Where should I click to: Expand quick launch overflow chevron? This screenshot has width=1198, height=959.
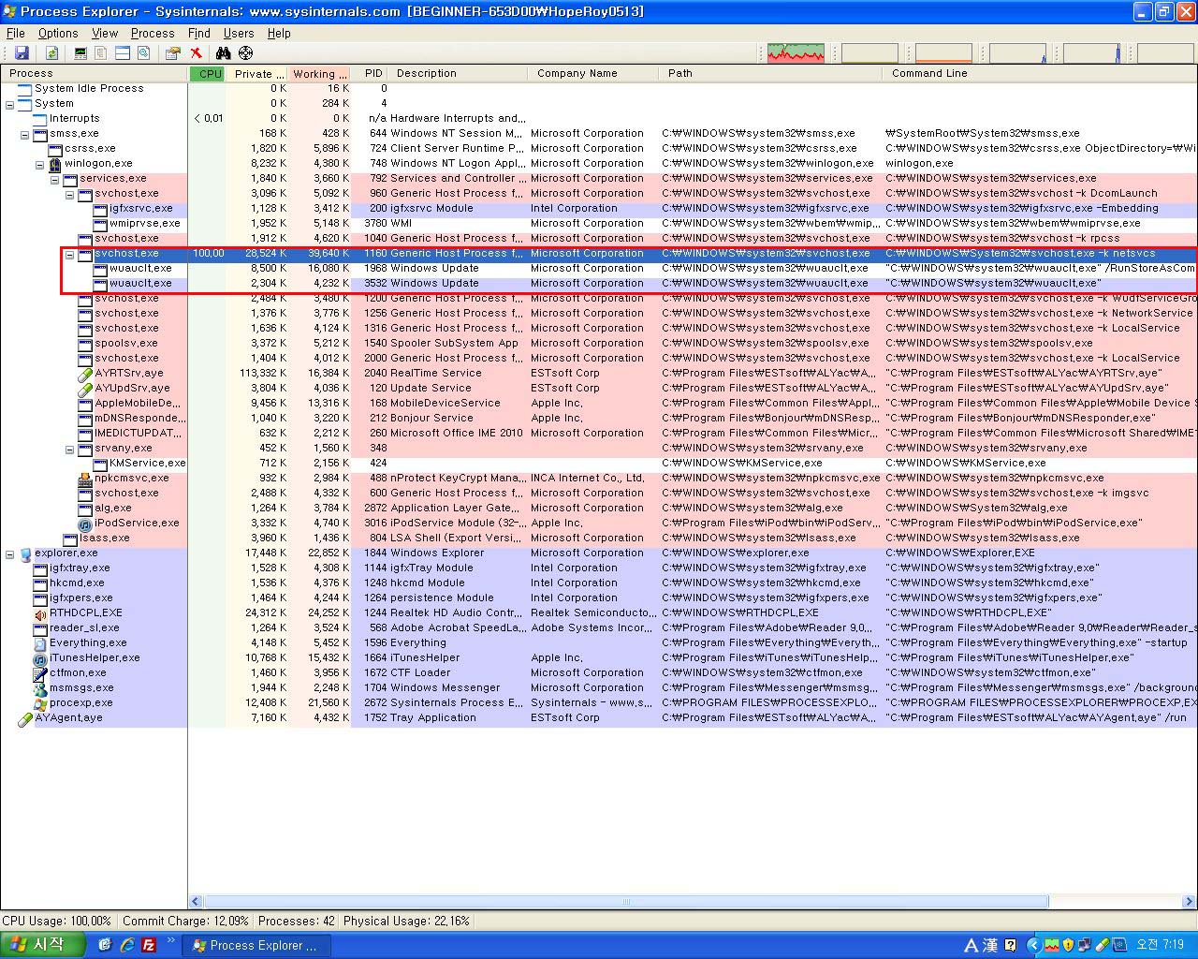pos(170,939)
